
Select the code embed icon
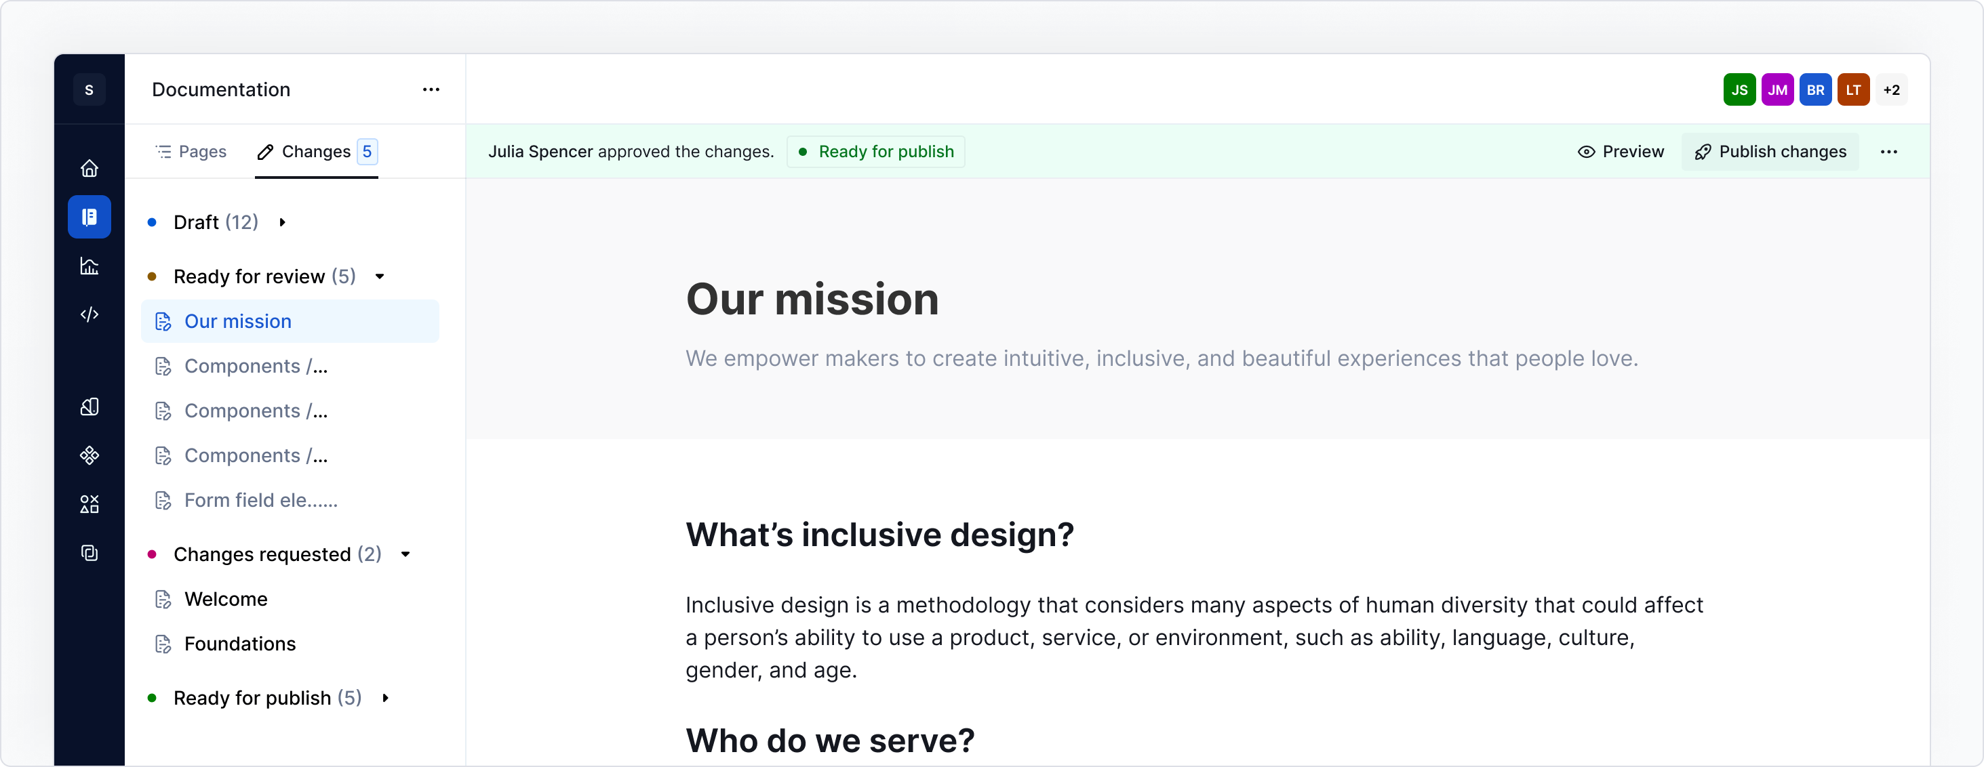[x=90, y=314]
